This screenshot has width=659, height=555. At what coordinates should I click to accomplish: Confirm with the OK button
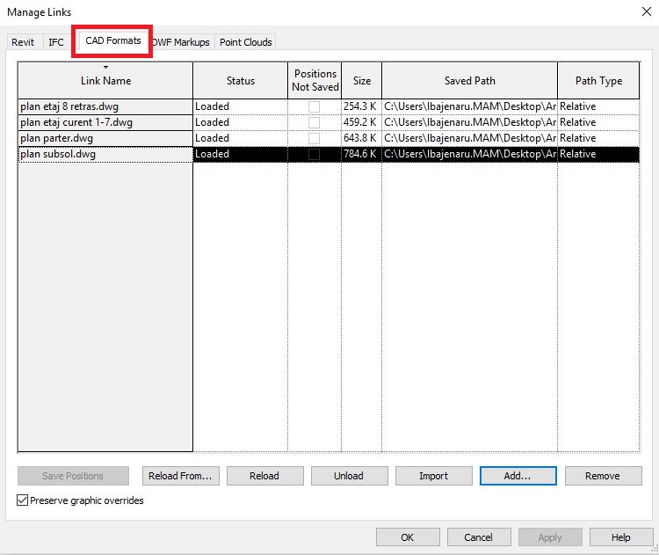click(408, 537)
